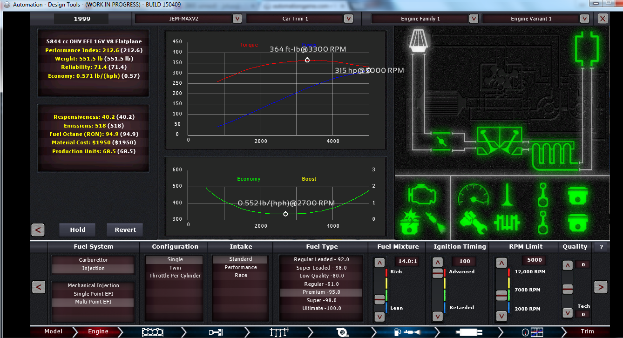Click the Quality slider handle
Image resolution: width=623 pixels, height=338 pixels.
coord(567,289)
